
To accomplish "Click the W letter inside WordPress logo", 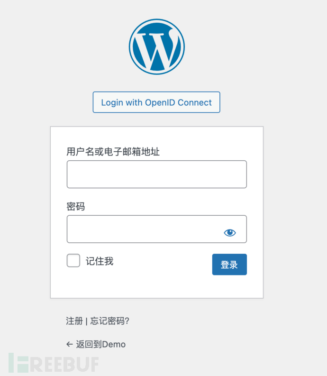I will (x=157, y=50).
